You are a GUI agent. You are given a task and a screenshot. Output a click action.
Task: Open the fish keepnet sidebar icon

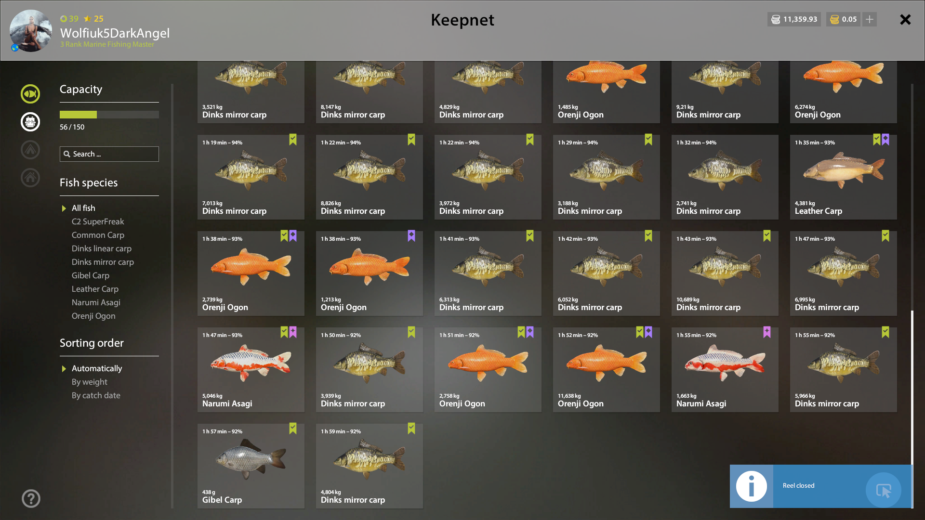pyautogui.click(x=30, y=94)
